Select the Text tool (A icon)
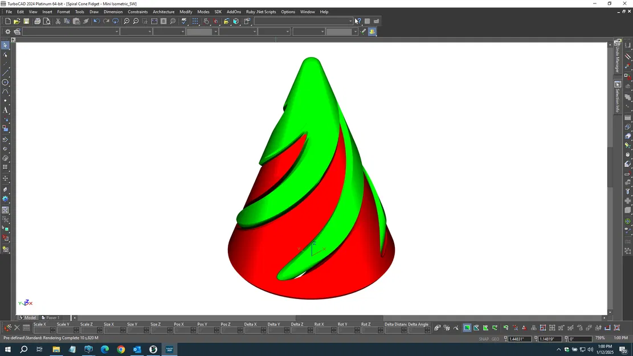The height and width of the screenshot is (356, 633). (x=5, y=110)
